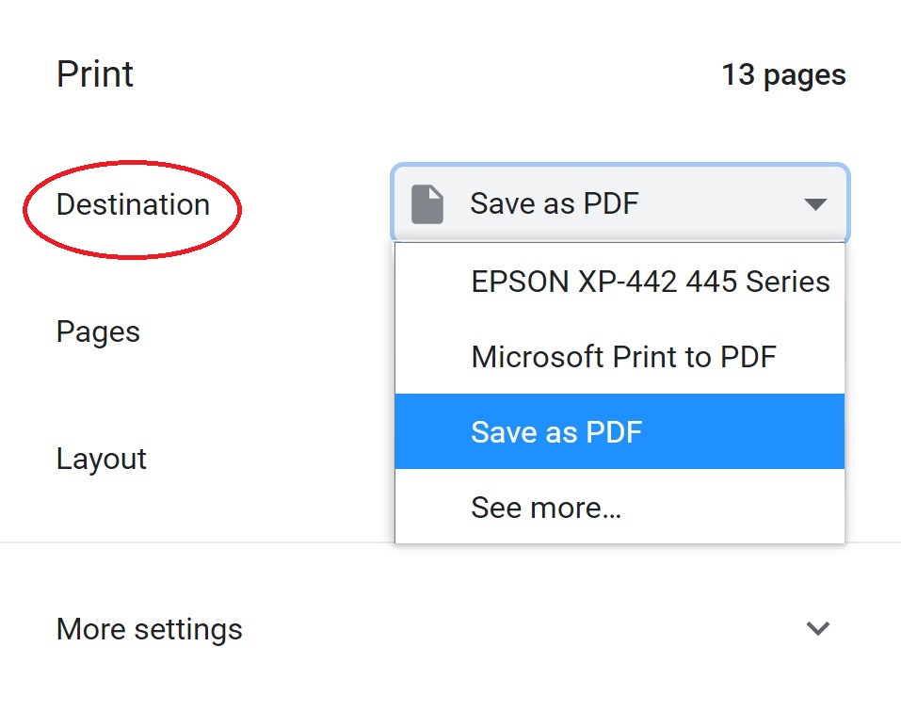Click the 13 pages count text

[x=783, y=75]
